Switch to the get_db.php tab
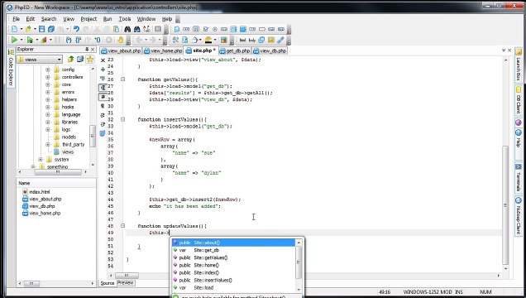Screen dimensions: 526x298 tap(235, 51)
